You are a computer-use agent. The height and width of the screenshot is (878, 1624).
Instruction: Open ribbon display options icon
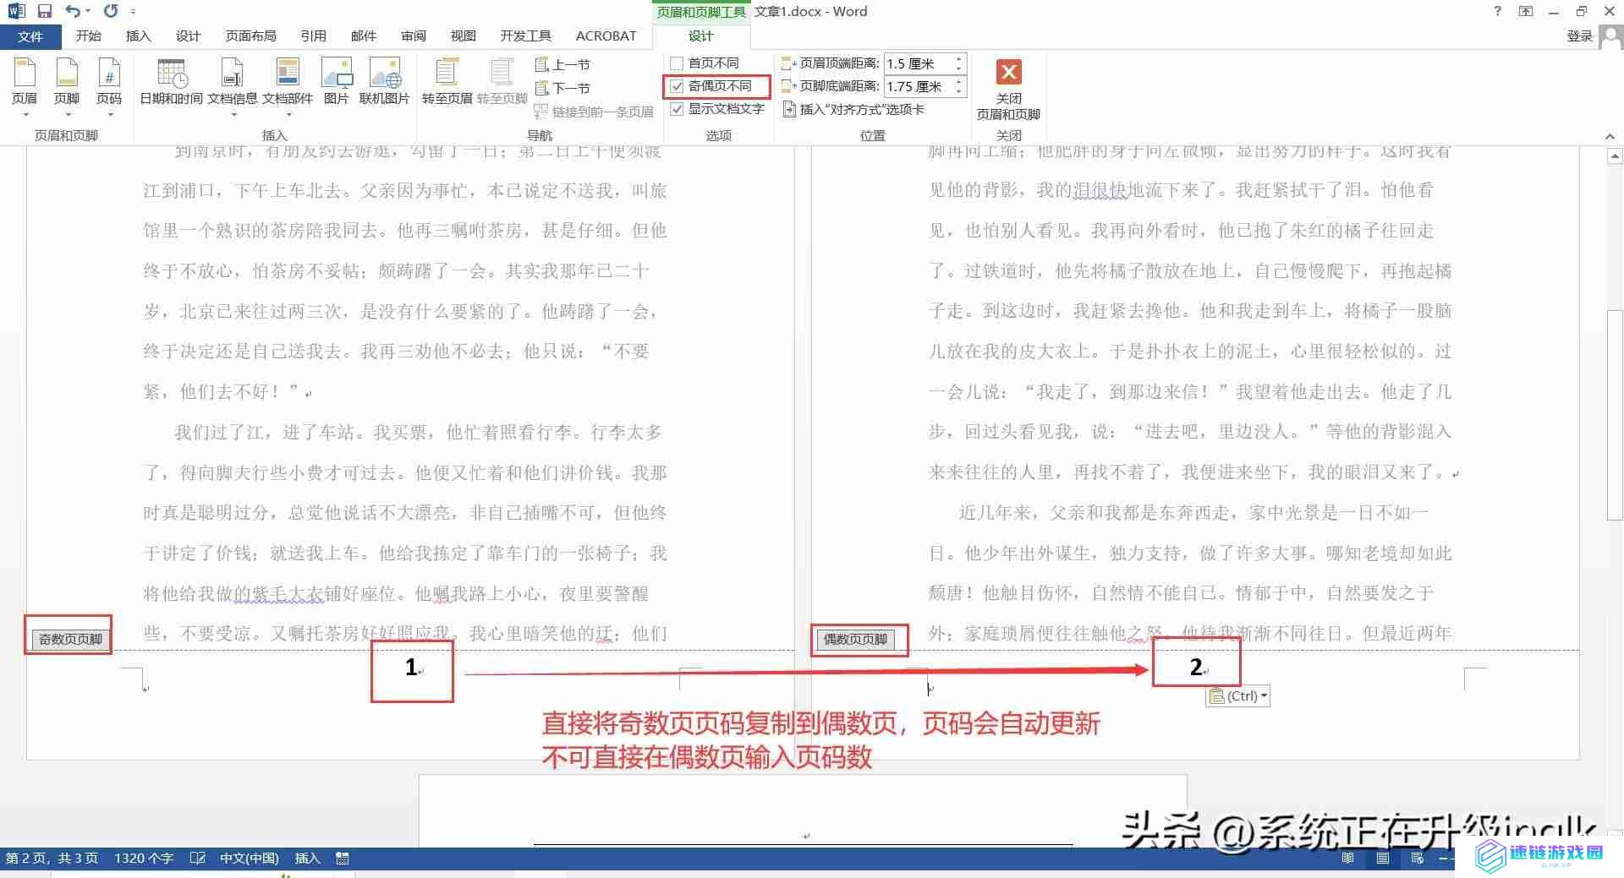click(1526, 11)
